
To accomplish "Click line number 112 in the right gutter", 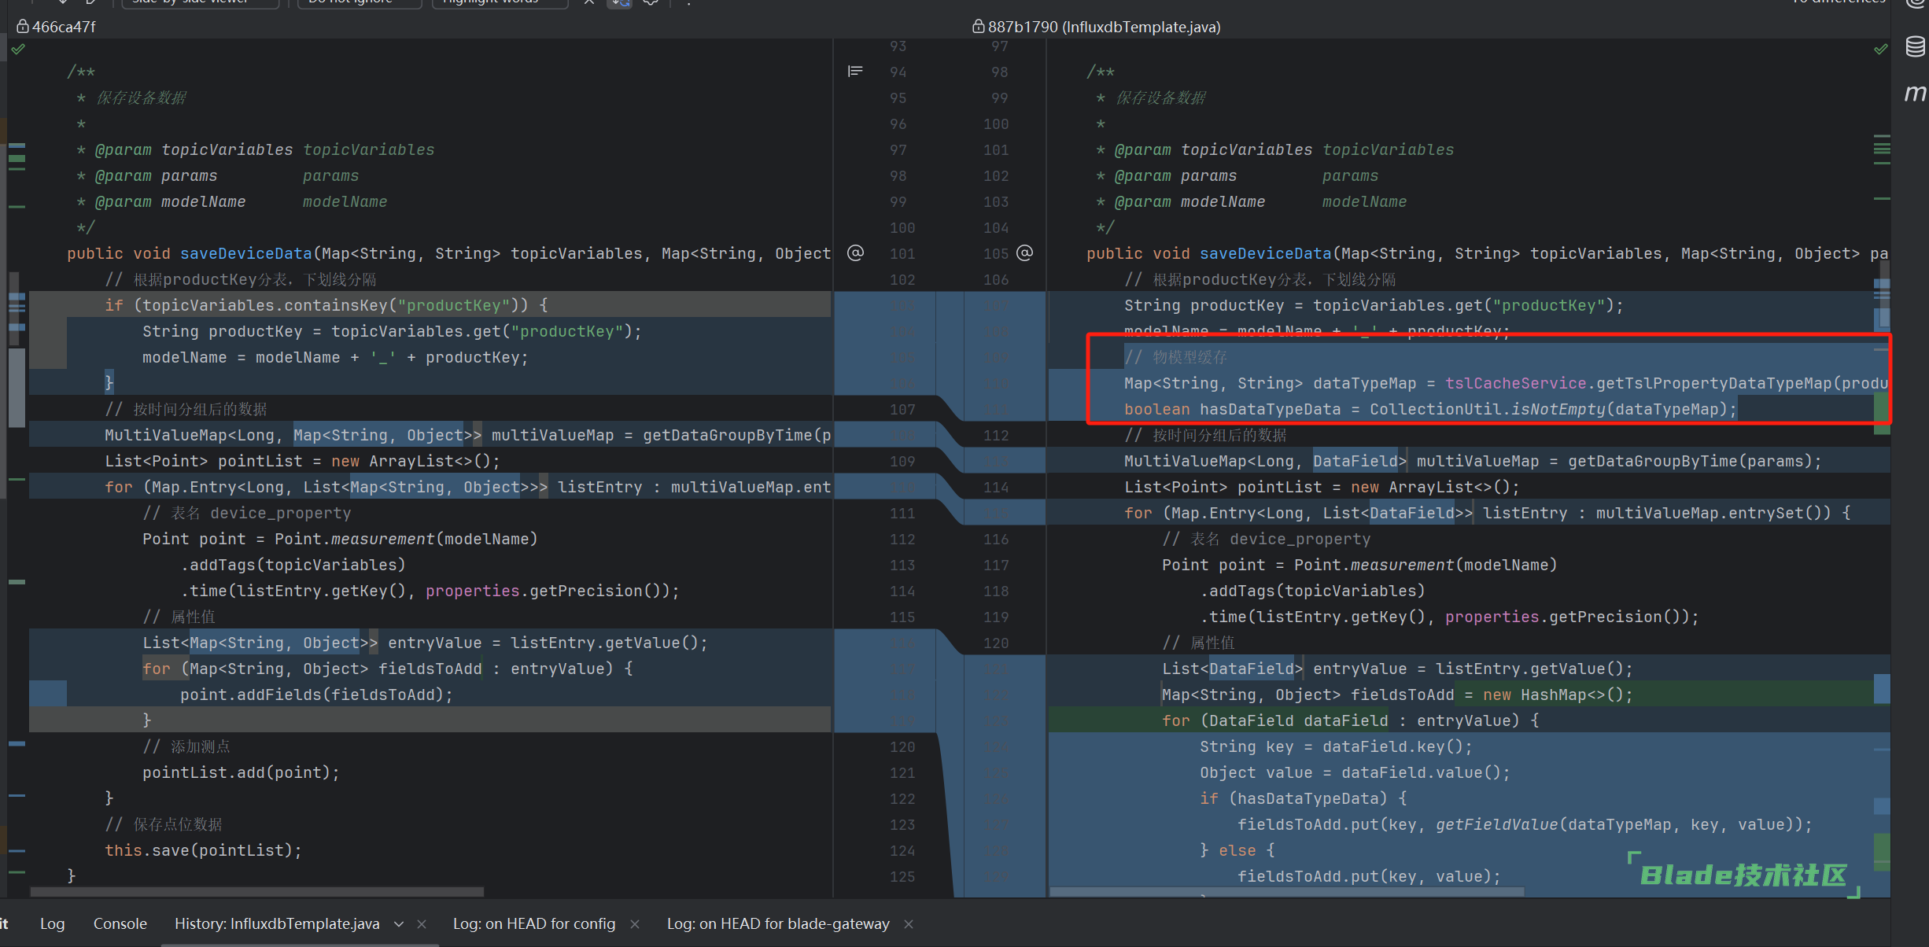I will tap(996, 435).
